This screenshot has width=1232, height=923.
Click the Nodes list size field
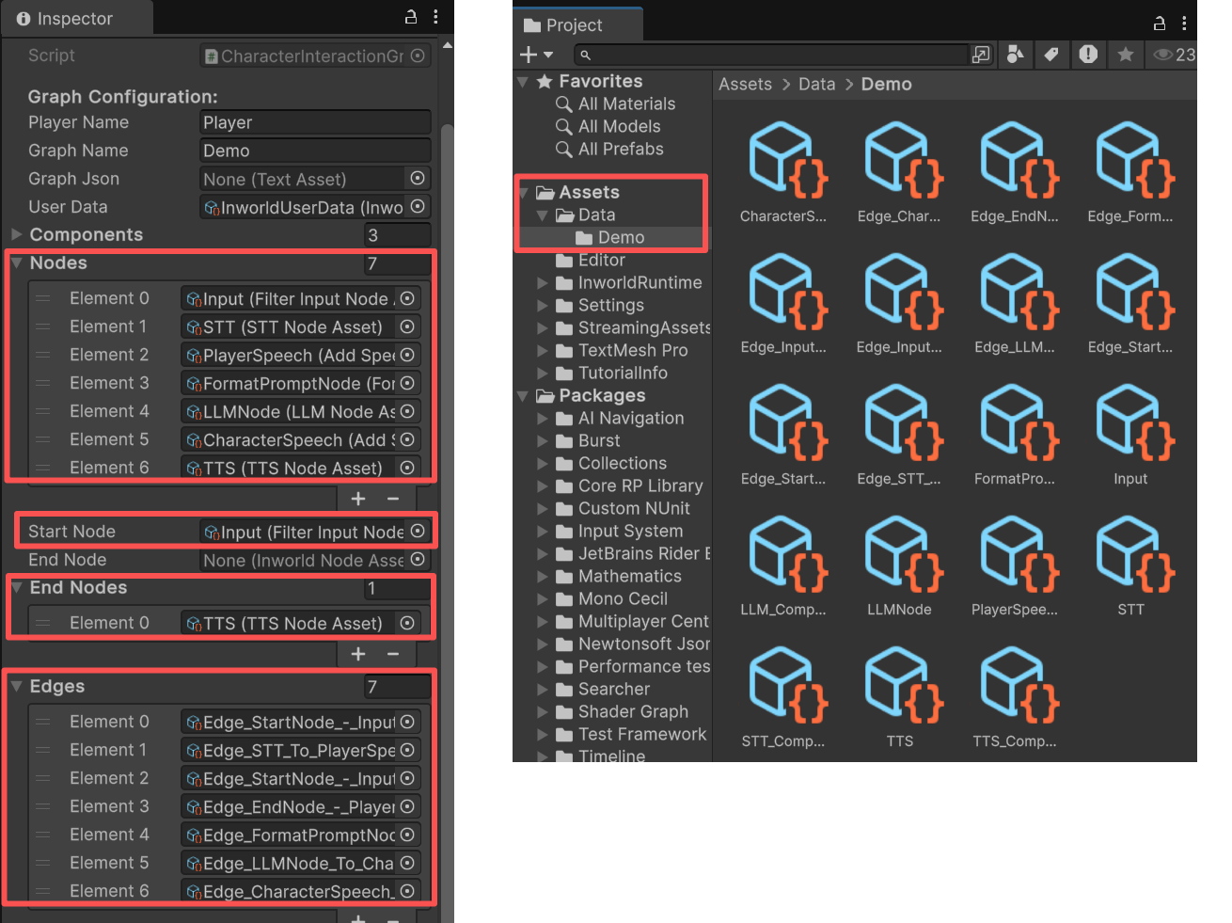pos(398,263)
